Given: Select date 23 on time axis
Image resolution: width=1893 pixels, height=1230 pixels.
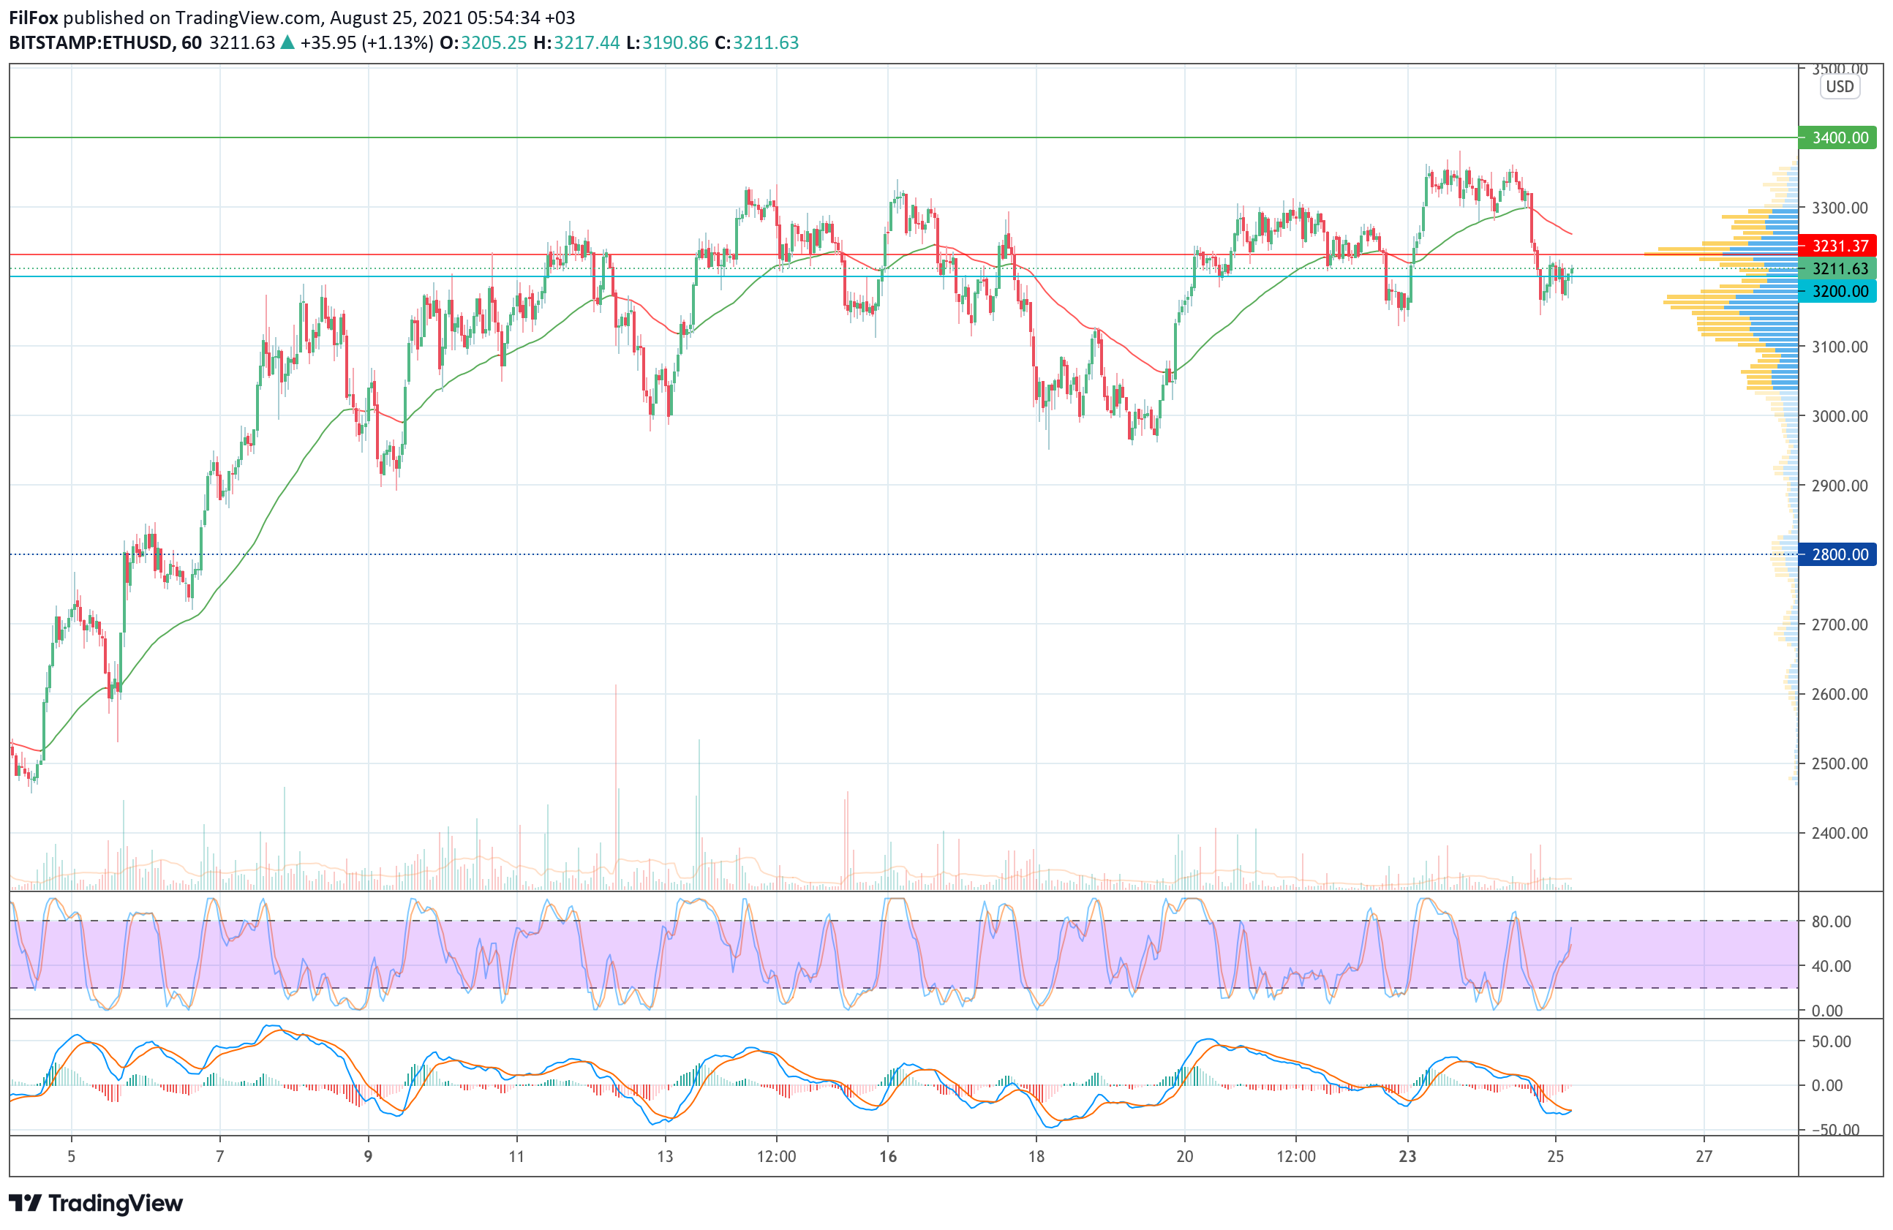Looking at the screenshot, I should (x=1407, y=1156).
